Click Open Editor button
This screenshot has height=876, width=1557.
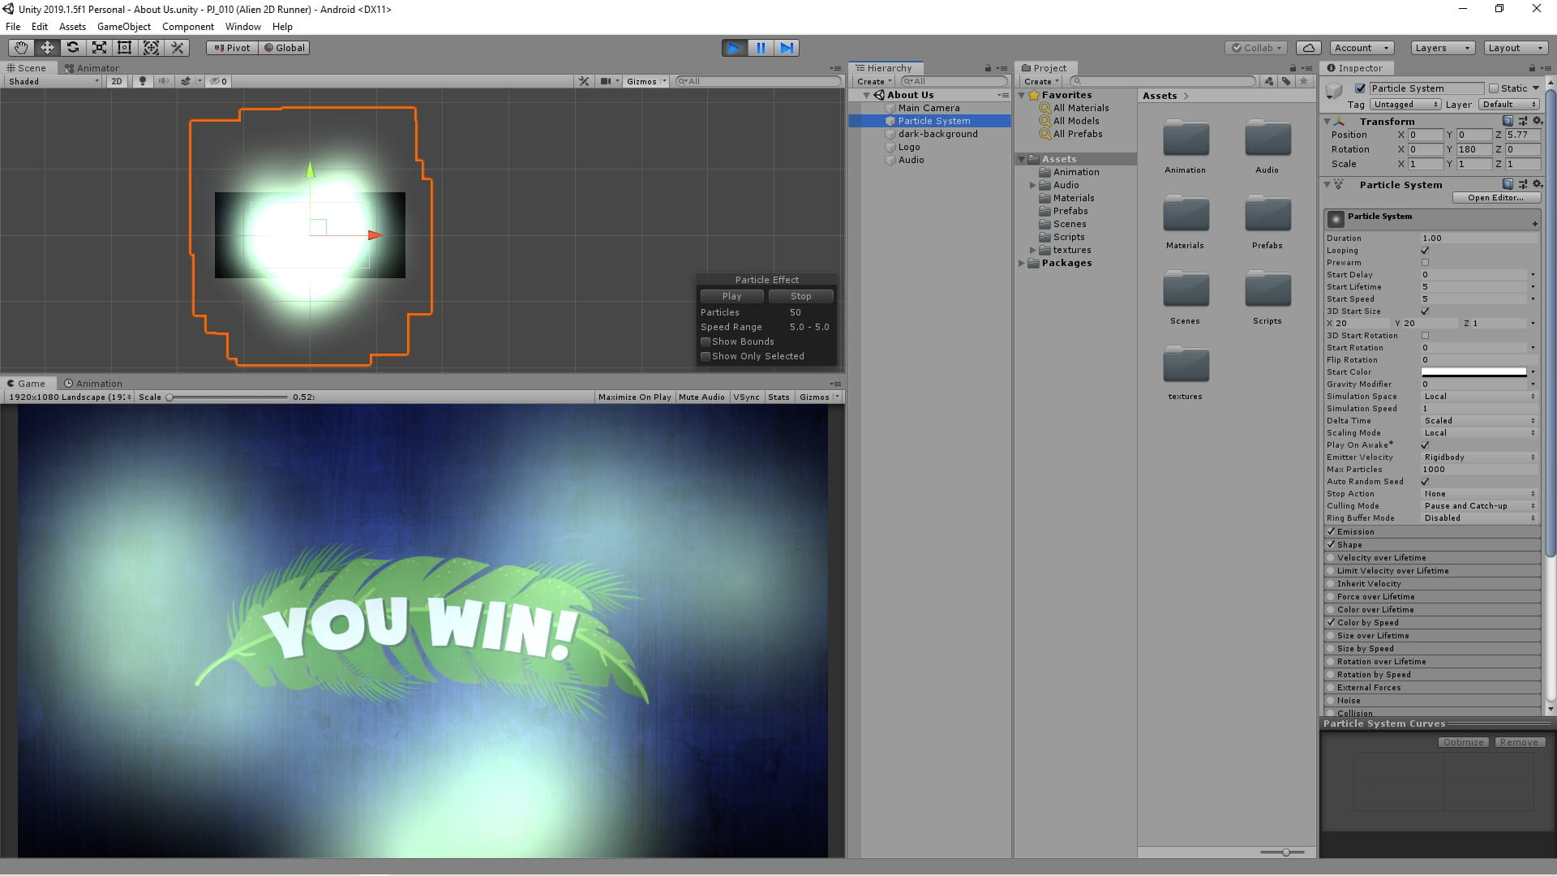pos(1495,198)
